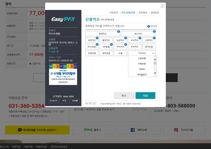Select the 신한카드 button

(x=149, y=40)
